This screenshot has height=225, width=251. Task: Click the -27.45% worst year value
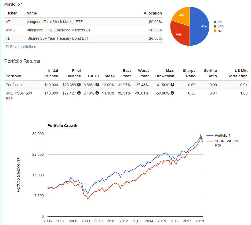point(142,85)
